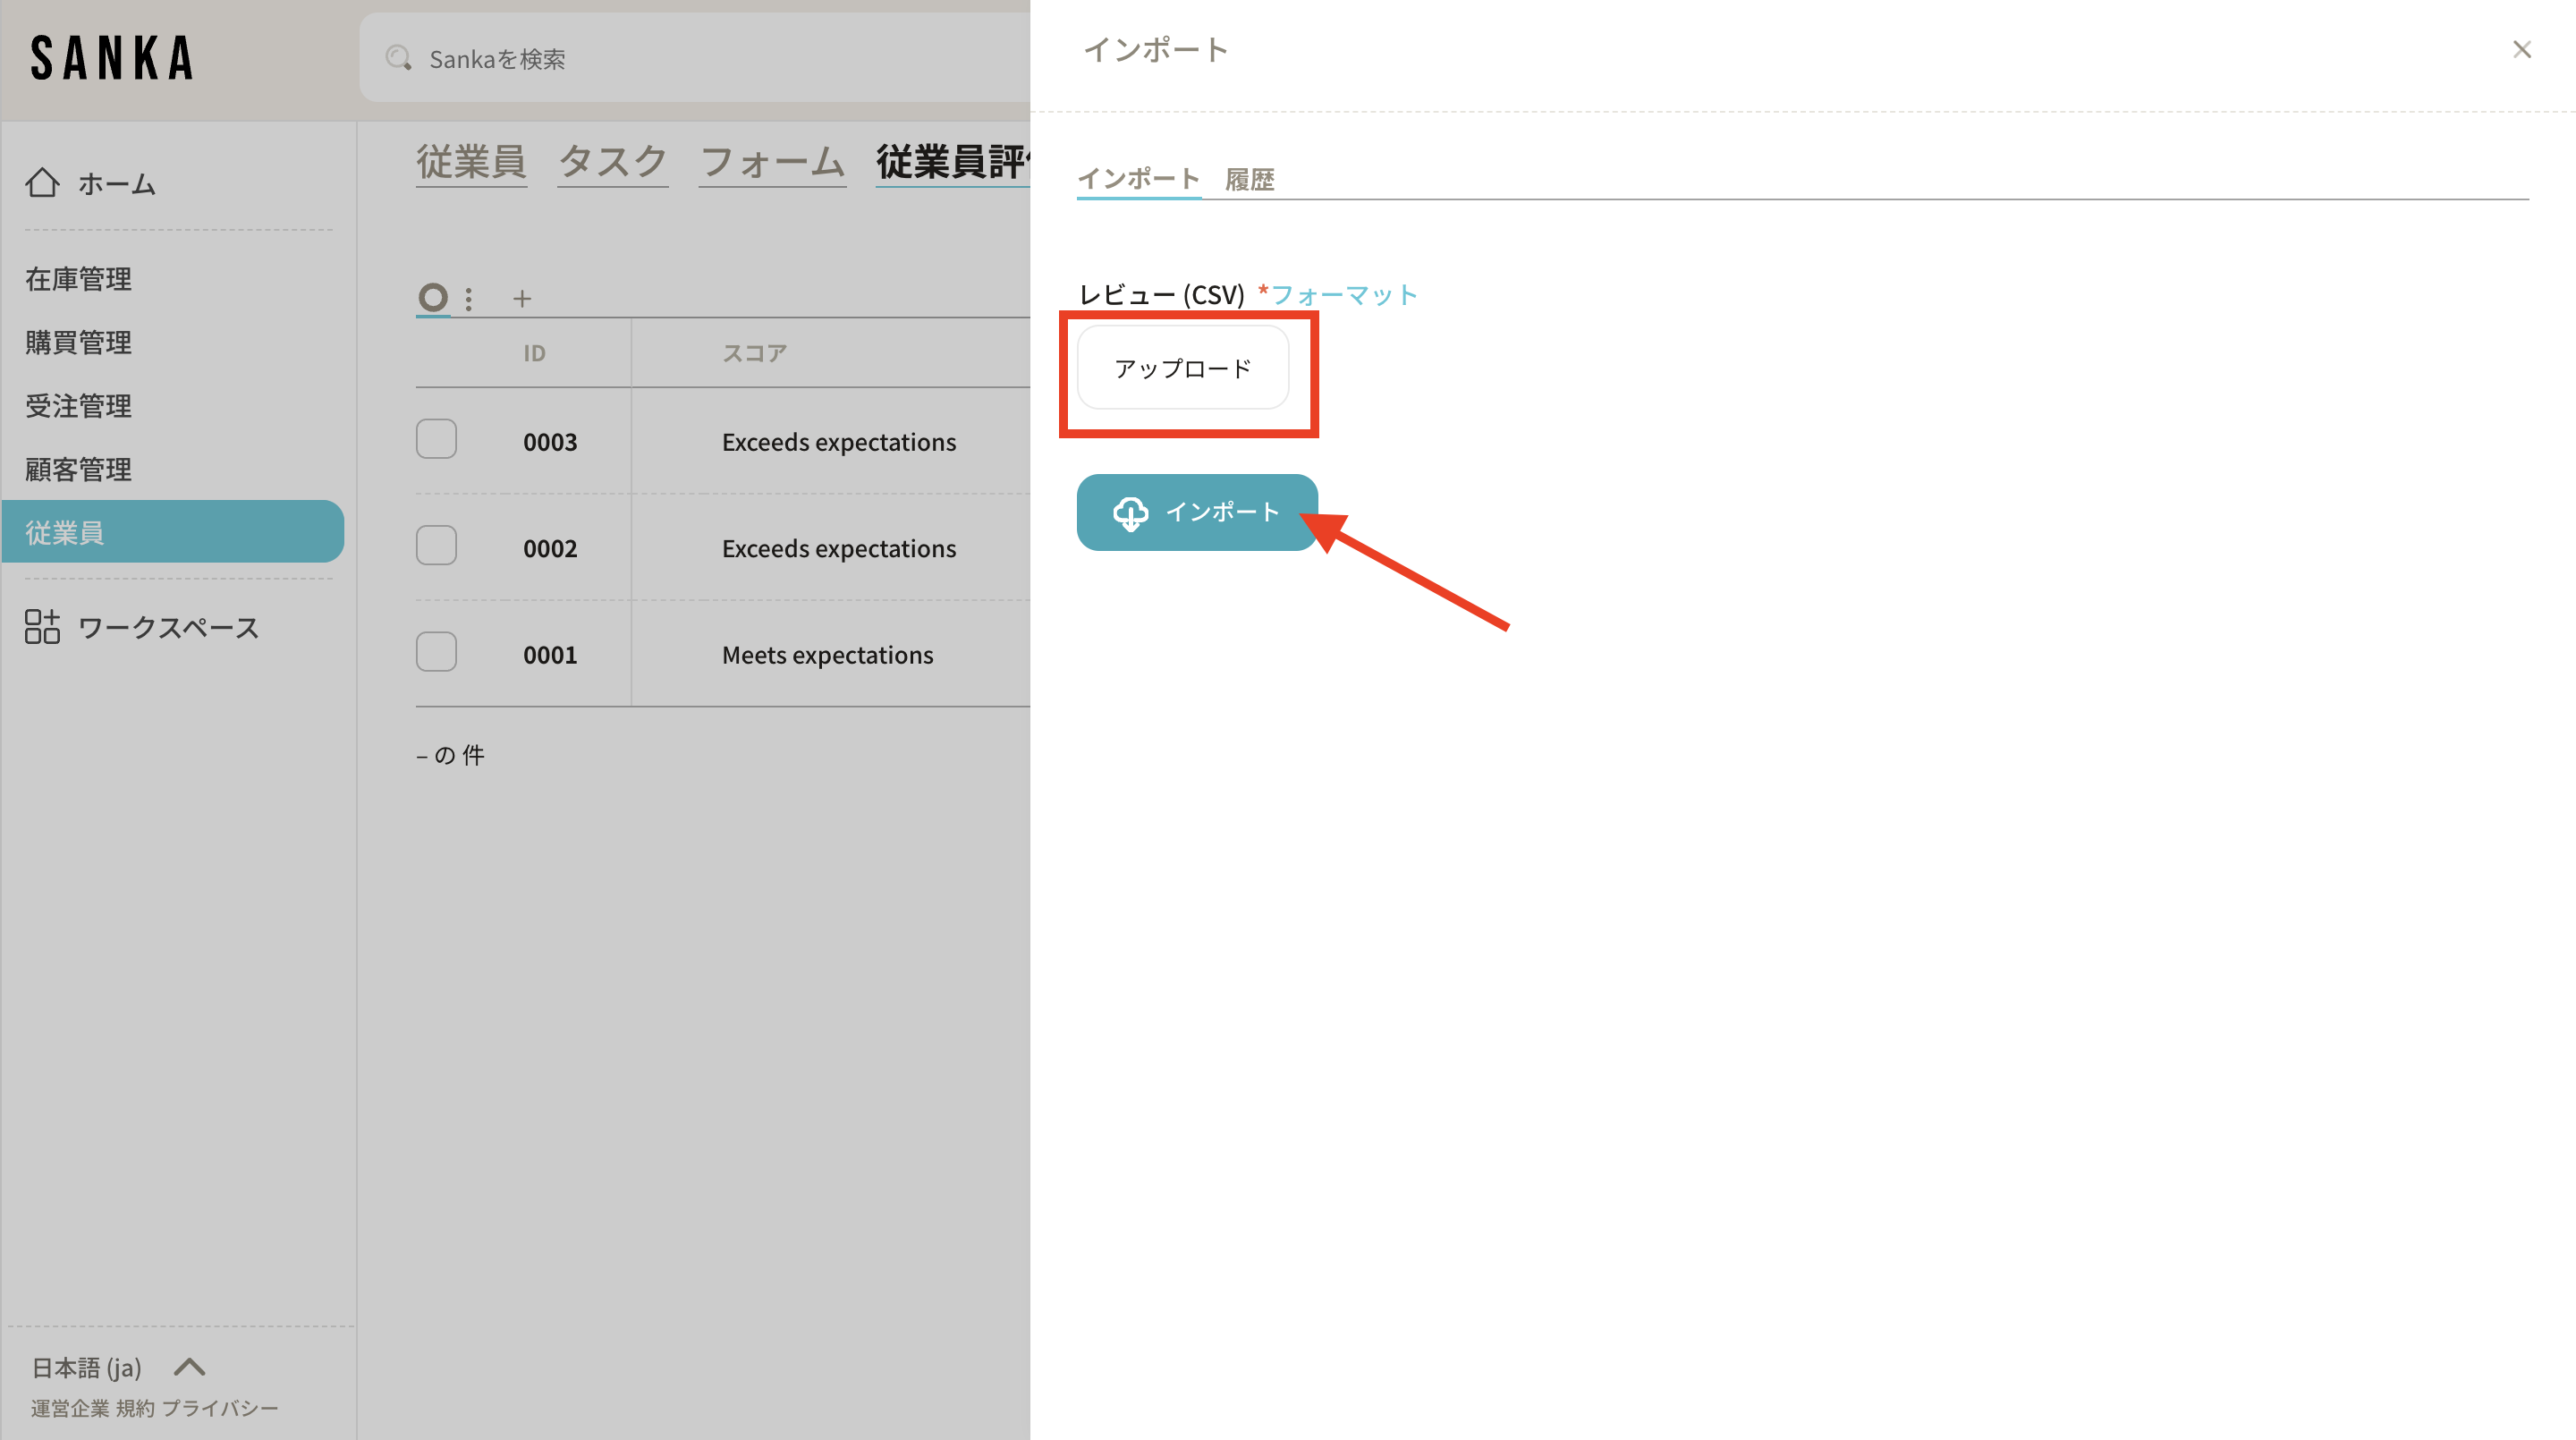
Task: Switch to the 履歴 tab
Action: click(1249, 180)
